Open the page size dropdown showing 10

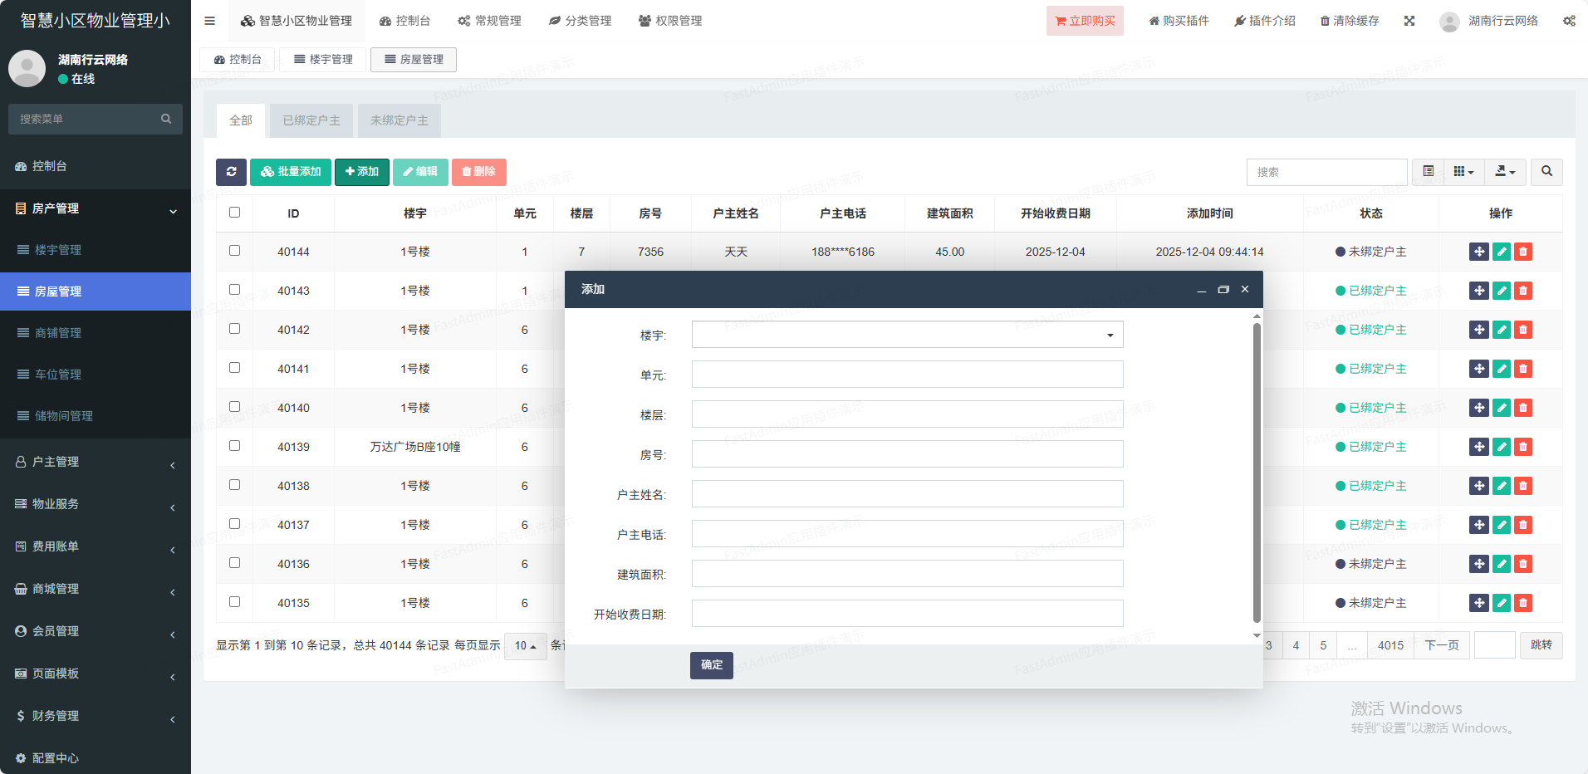tap(525, 646)
